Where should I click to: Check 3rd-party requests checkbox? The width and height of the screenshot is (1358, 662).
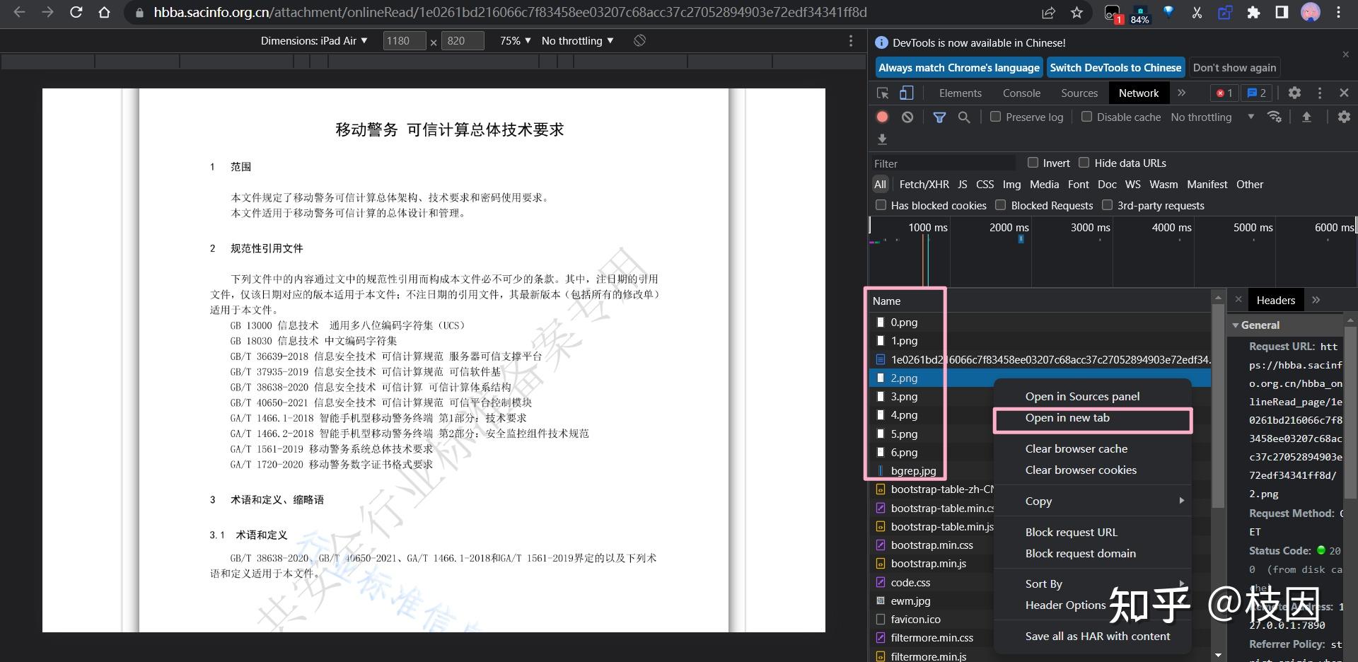tap(1107, 205)
